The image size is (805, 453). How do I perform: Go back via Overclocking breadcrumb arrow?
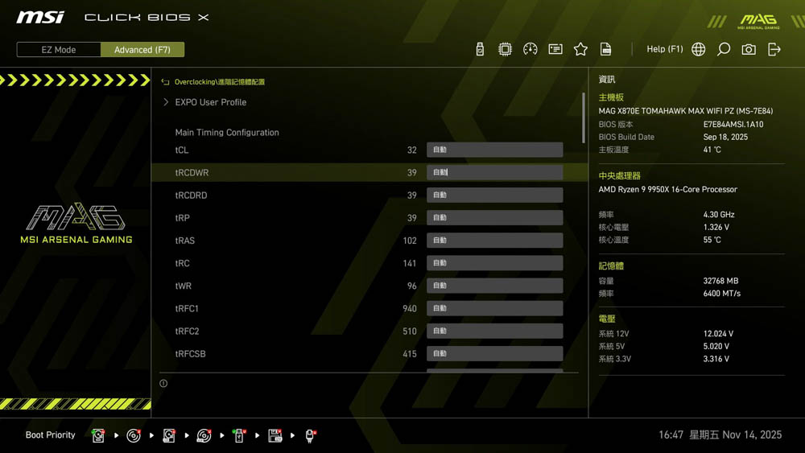click(x=165, y=82)
